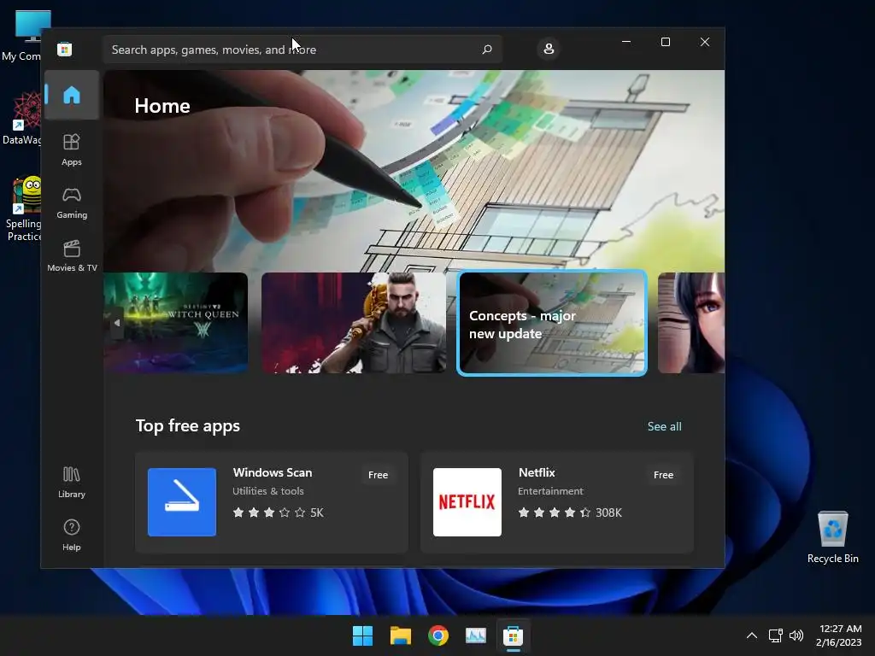Select the My Computer desktop icon

click(x=22, y=36)
